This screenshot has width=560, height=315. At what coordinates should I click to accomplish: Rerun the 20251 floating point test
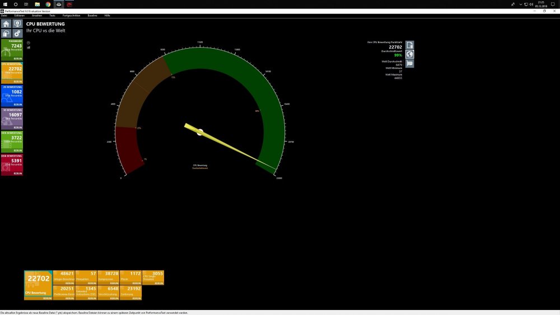coord(69,298)
